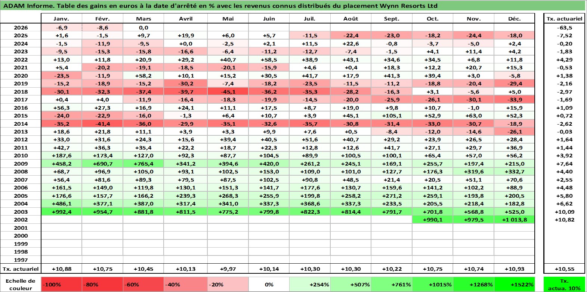Click the +105,1 cell for 2015 Sept.
This screenshot has width=587, height=292.
click(392, 116)
